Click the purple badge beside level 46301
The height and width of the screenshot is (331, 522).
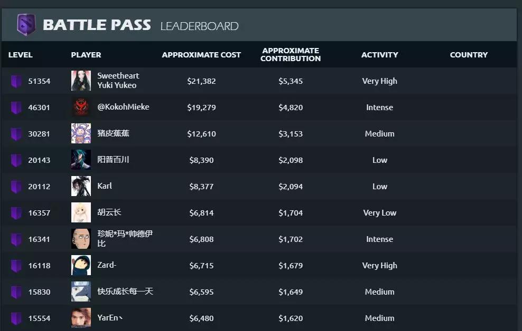click(16, 108)
